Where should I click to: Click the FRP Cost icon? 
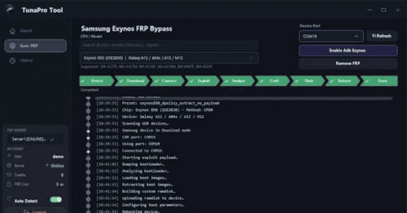coord(9,184)
